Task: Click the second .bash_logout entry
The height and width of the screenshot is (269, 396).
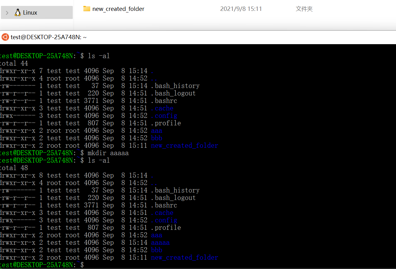Action: [174, 198]
